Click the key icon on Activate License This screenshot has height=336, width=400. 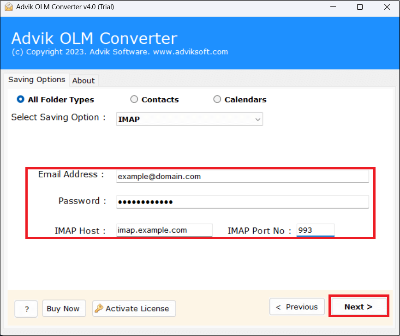click(98, 308)
